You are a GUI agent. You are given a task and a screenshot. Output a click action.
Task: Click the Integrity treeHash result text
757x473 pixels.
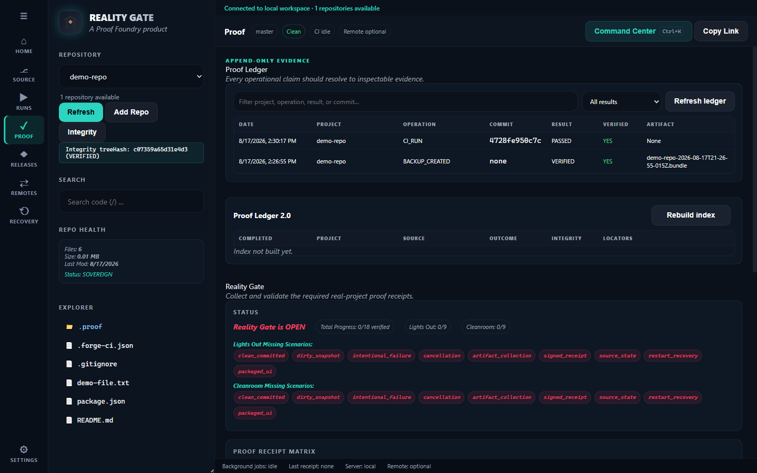pos(131,153)
